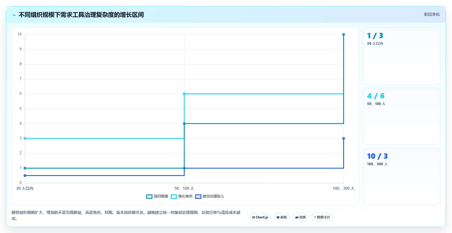Viewport: 452px width, 233px height.
Task: Click 核心角色 point at 20 人以内
Action: point(25,138)
